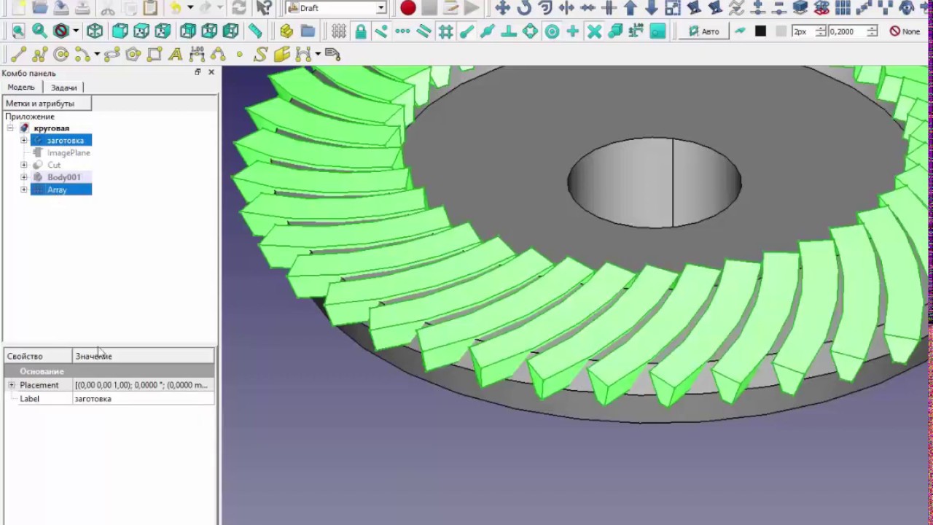Expand the Body001 tree node
The width and height of the screenshot is (933, 525).
coord(24,177)
